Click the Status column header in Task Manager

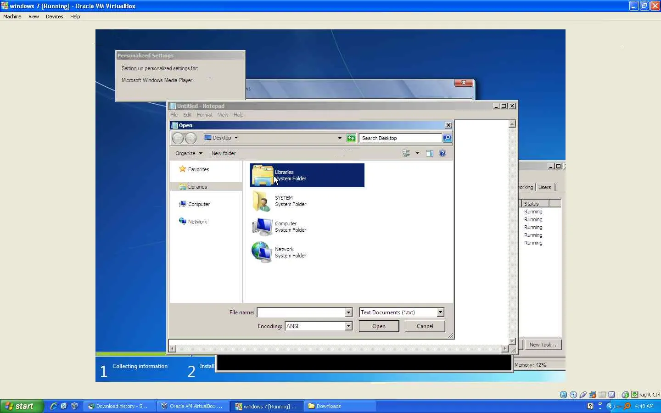tap(536, 204)
